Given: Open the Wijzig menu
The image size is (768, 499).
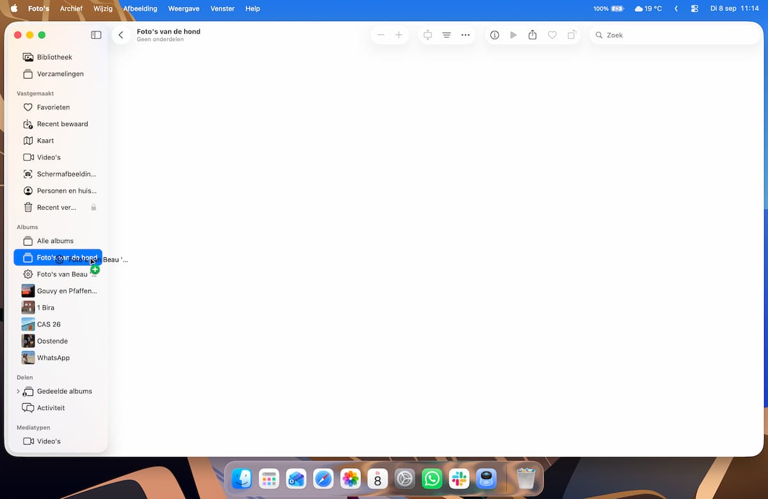Looking at the screenshot, I should point(103,9).
